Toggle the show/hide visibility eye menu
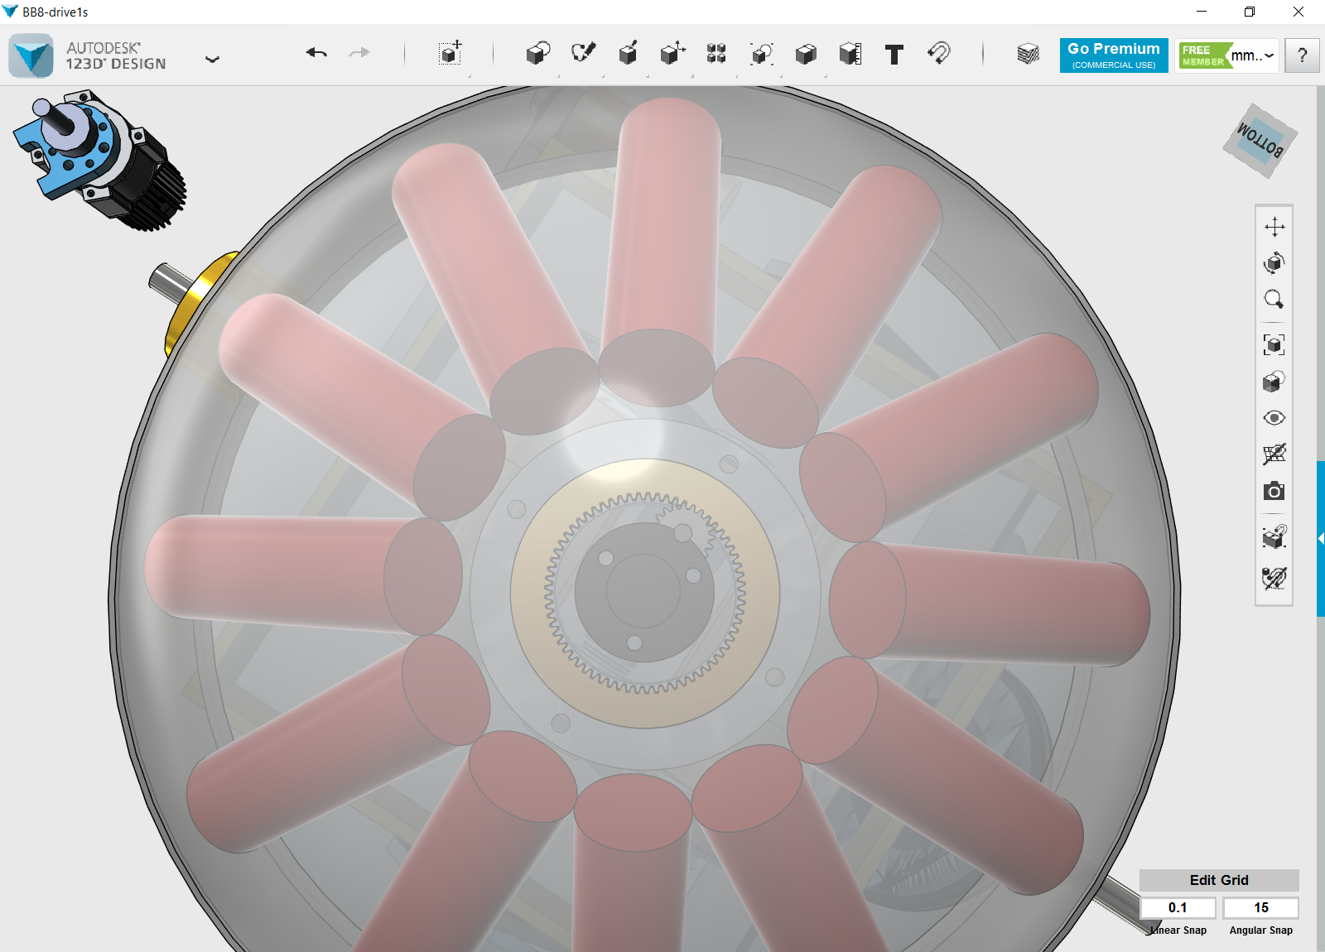1325x952 pixels. 1274,417
